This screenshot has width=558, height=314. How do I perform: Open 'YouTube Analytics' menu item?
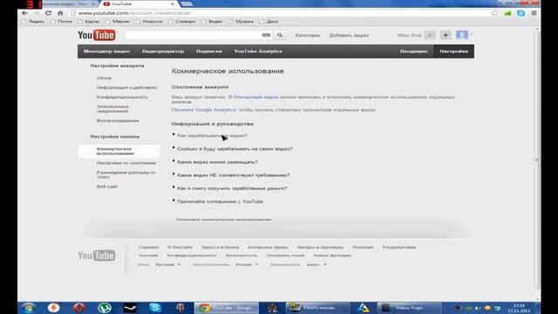258,51
